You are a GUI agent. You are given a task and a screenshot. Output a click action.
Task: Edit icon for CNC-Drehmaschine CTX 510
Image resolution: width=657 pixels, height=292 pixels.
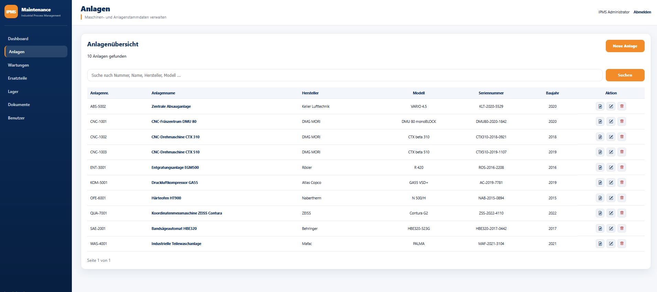(x=611, y=152)
